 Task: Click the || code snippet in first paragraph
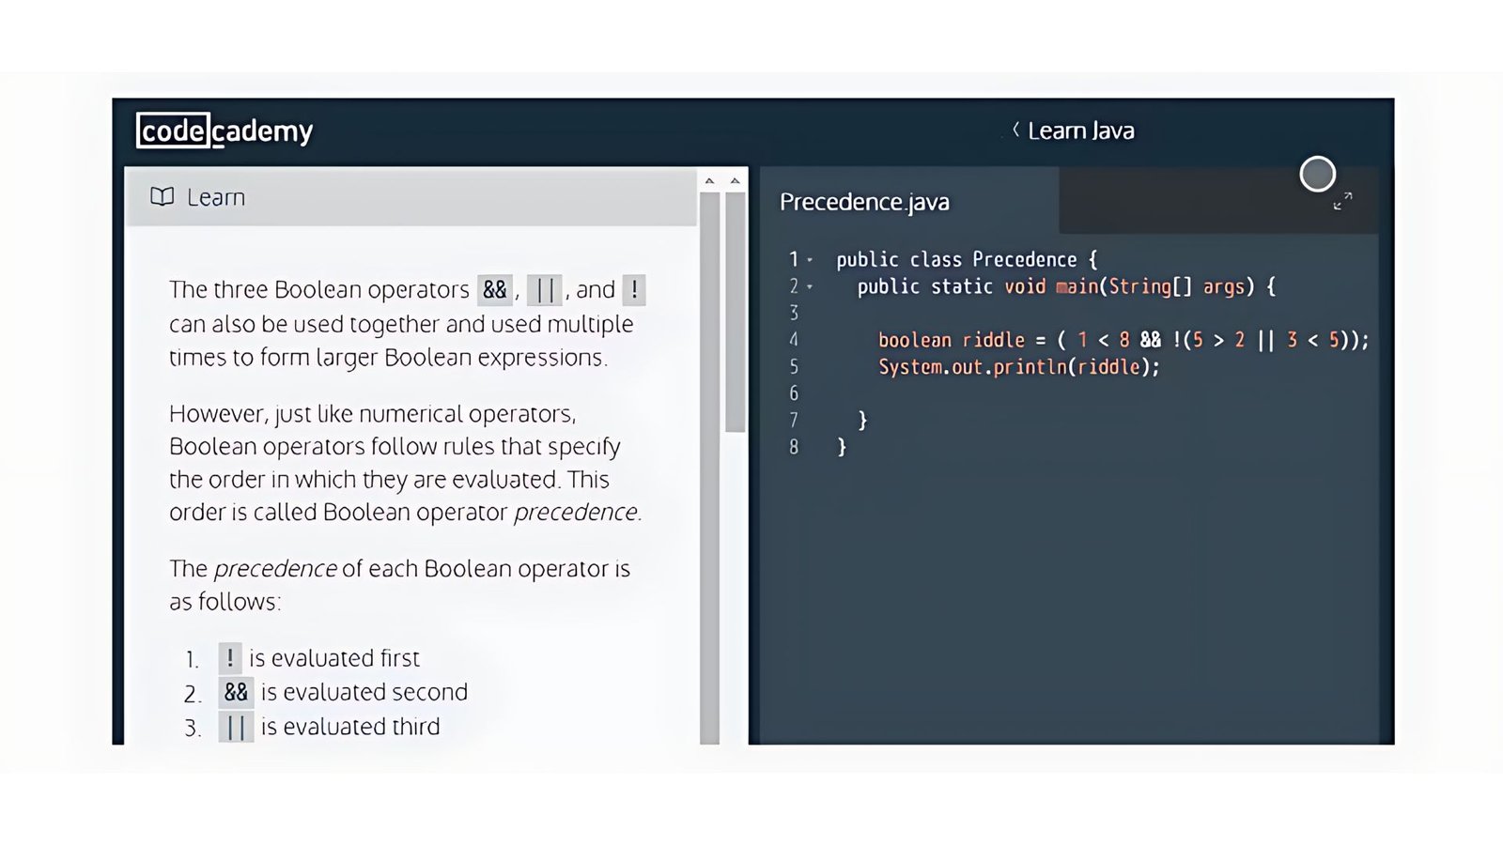point(545,289)
